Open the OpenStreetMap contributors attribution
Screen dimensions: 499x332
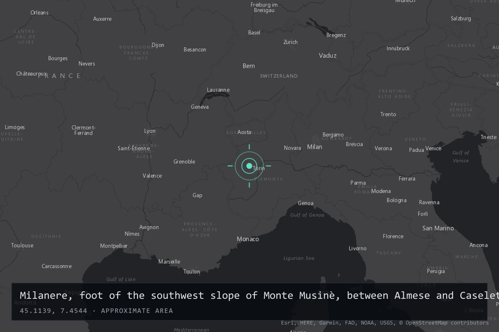(444, 322)
